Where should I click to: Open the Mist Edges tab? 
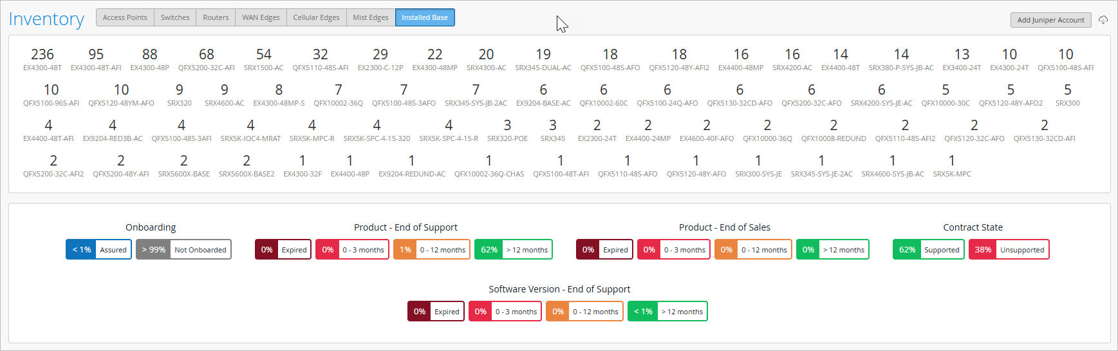click(371, 17)
